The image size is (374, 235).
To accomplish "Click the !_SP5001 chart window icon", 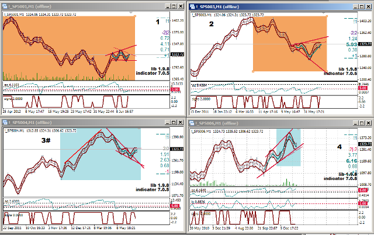I will [5, 6].
